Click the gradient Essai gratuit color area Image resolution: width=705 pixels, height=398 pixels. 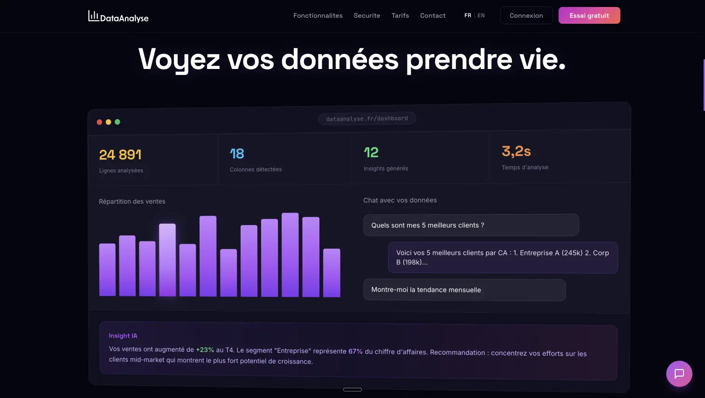589,15
